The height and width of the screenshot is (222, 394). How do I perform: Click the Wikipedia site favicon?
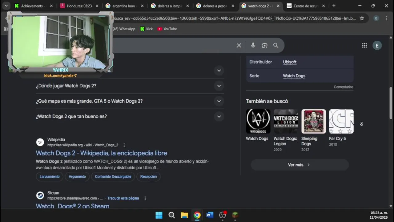[40, 142]
